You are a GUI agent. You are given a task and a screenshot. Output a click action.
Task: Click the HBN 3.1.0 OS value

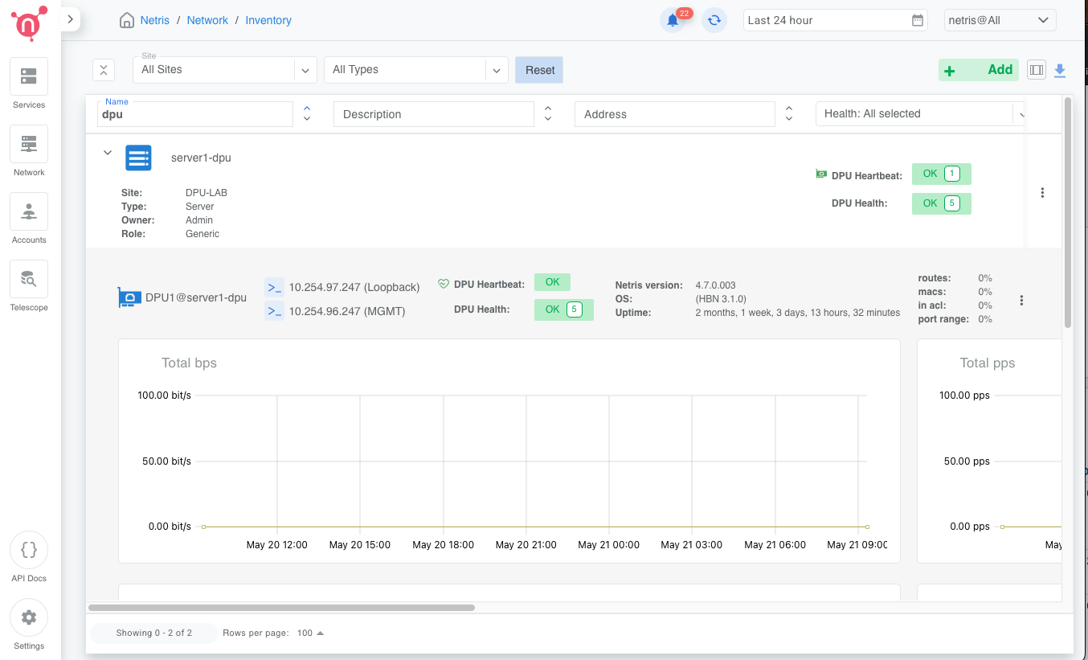pos(721,299)
